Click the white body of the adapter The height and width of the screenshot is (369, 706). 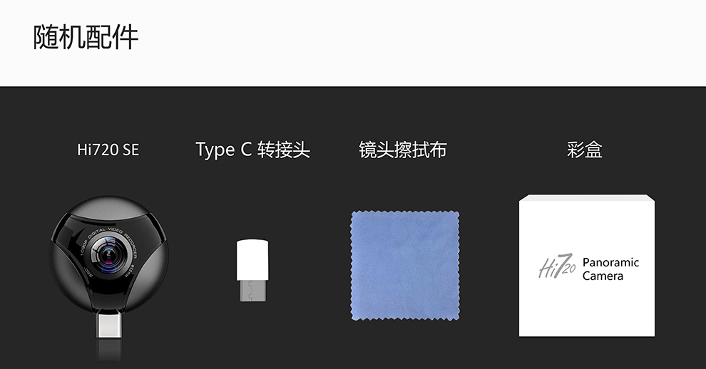tap(252, 259)
